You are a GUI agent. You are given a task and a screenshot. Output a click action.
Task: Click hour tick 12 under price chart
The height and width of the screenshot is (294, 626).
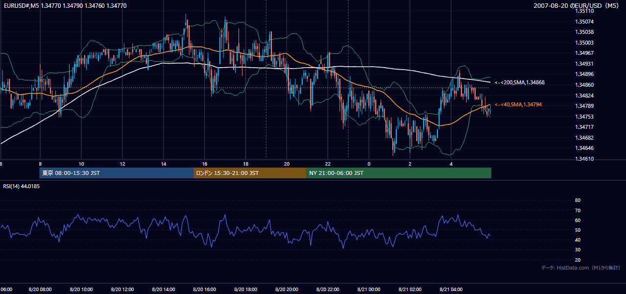point(122,164)
